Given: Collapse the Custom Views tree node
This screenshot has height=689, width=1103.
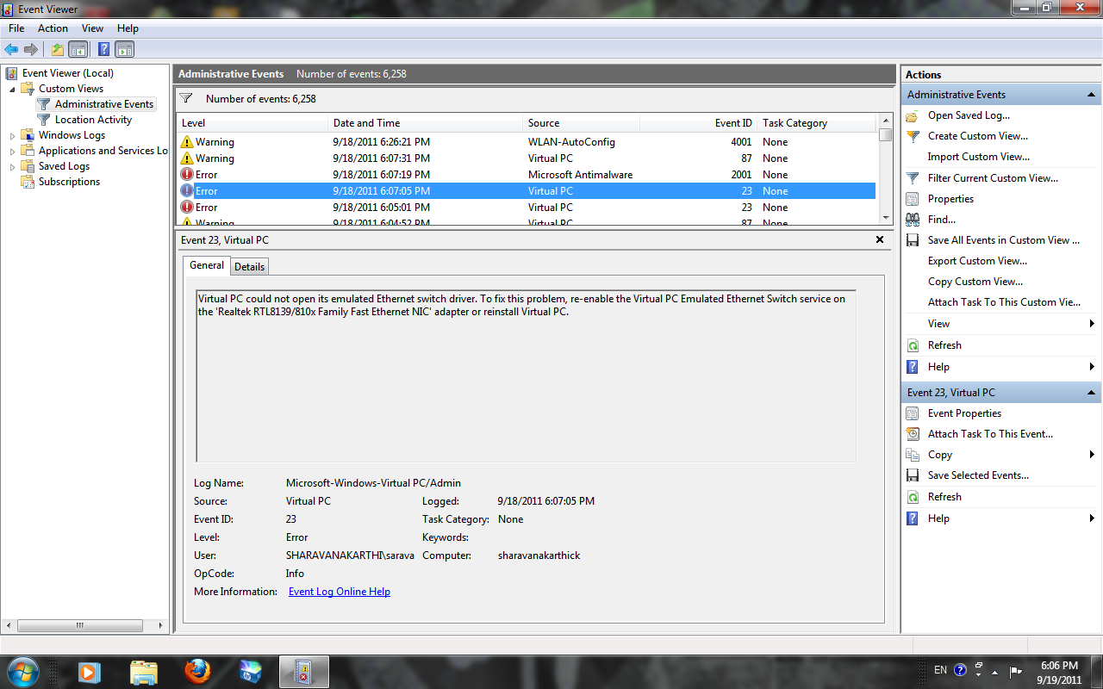Looking at the screenshot, I should pos(13,89).
